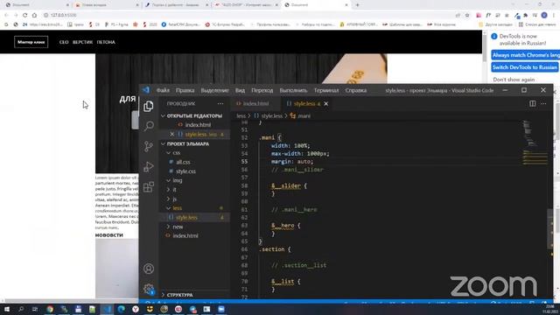
Task: Open the Source Control view in VS Code
Action: 149,146
